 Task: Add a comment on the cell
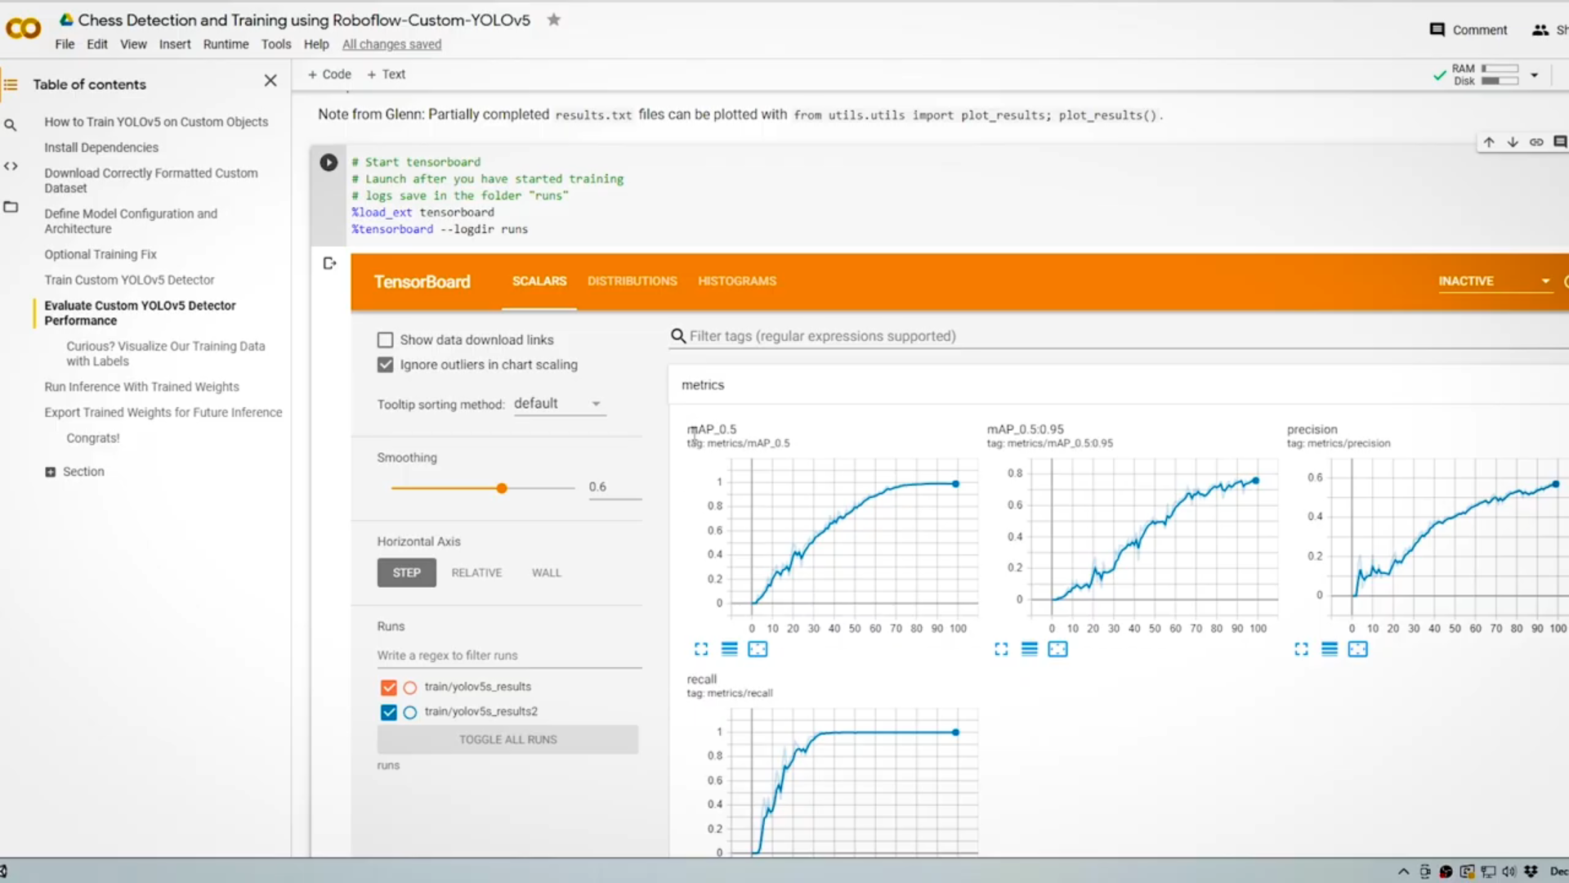(x=1560, y=142)
